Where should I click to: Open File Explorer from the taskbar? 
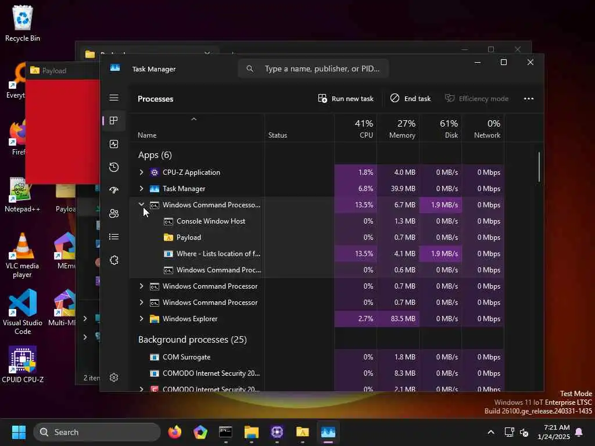(x=251, y=432)
